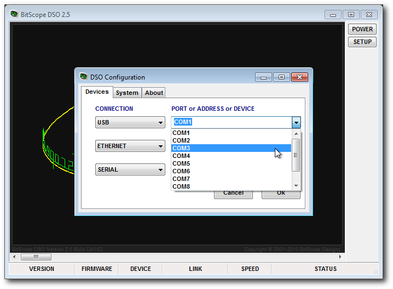Expand the USB connection dropdown

tap(130, 122)
